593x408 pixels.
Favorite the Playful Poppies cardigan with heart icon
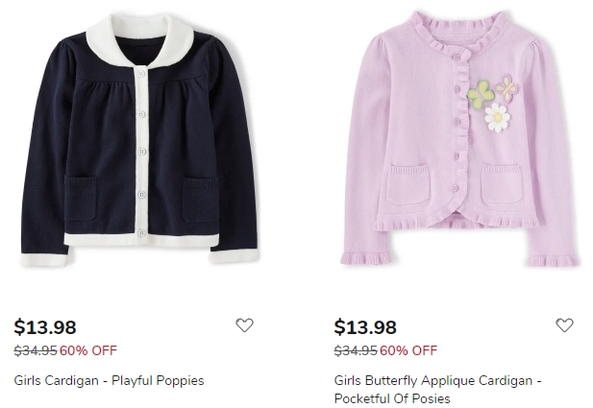(244, 324)
